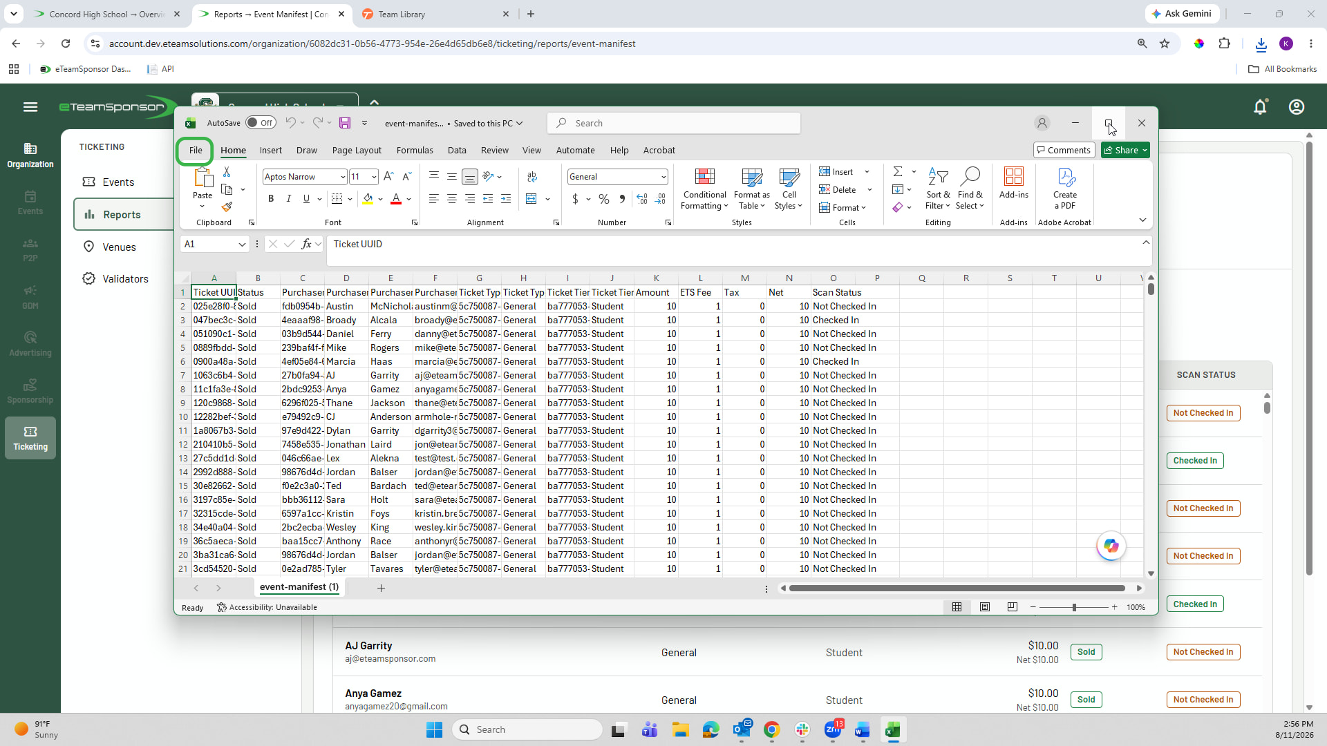The height and width of the screenshot is (746, 1327).
Task: Click the Center align icon
Action: click(451, 199)
